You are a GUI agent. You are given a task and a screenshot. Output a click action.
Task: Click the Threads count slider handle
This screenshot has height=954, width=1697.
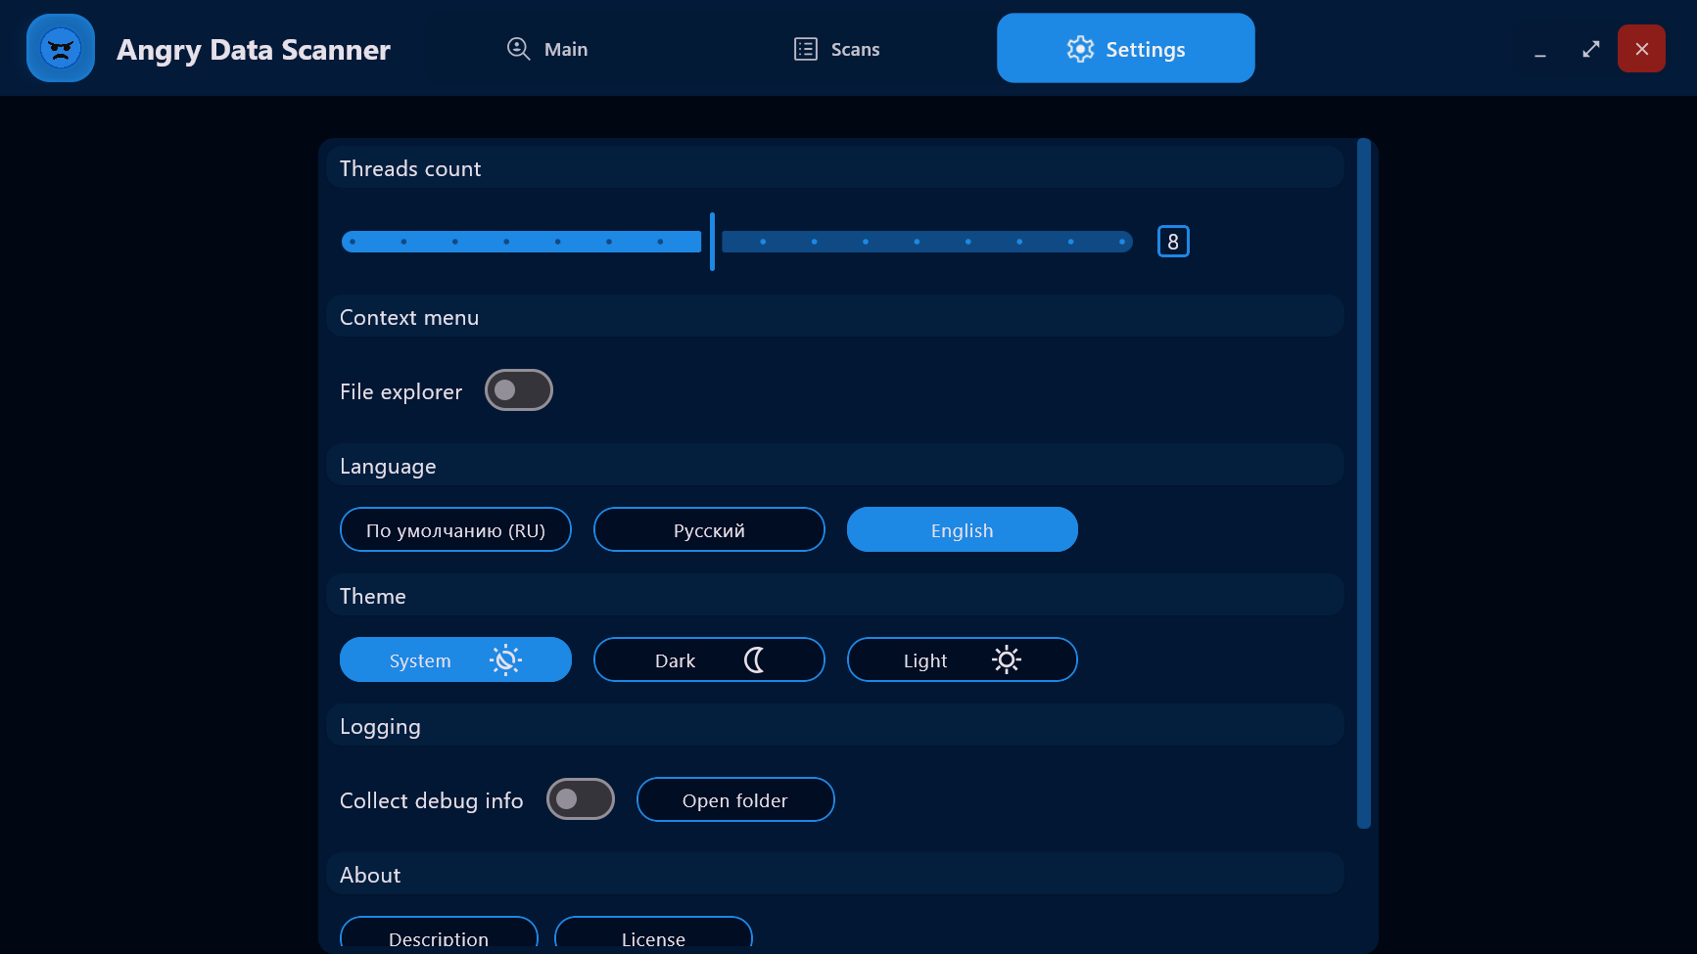[x=712, y=242]
